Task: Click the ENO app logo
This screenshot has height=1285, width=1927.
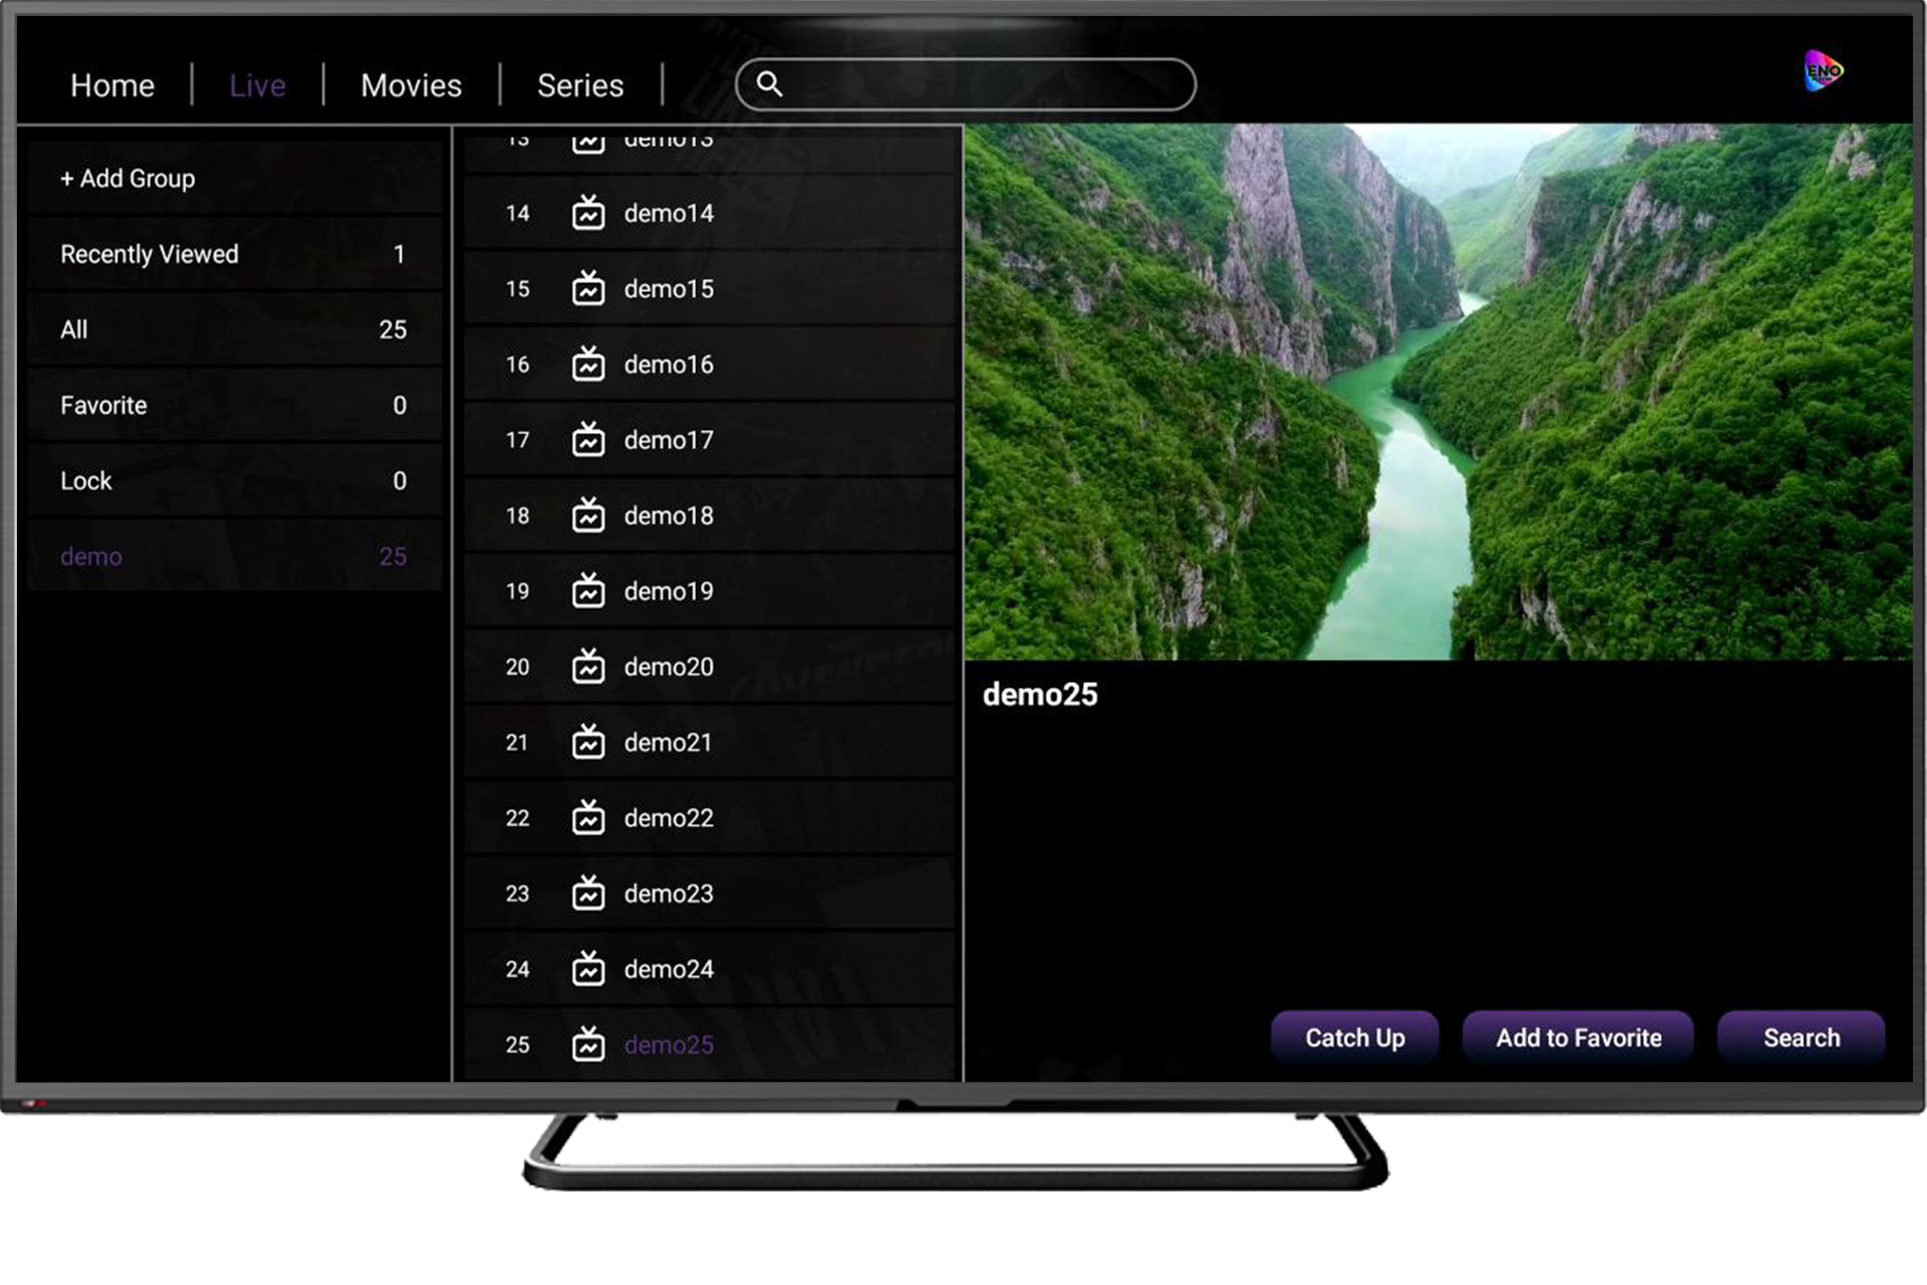Action: (x=1822, y=71)
